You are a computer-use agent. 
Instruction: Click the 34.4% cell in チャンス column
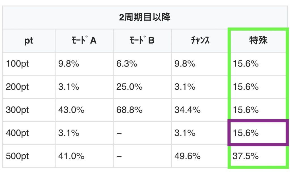pos(187,110)
